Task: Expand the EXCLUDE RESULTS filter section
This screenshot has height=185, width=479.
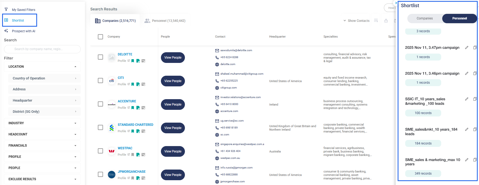Action: coord(42,179)
